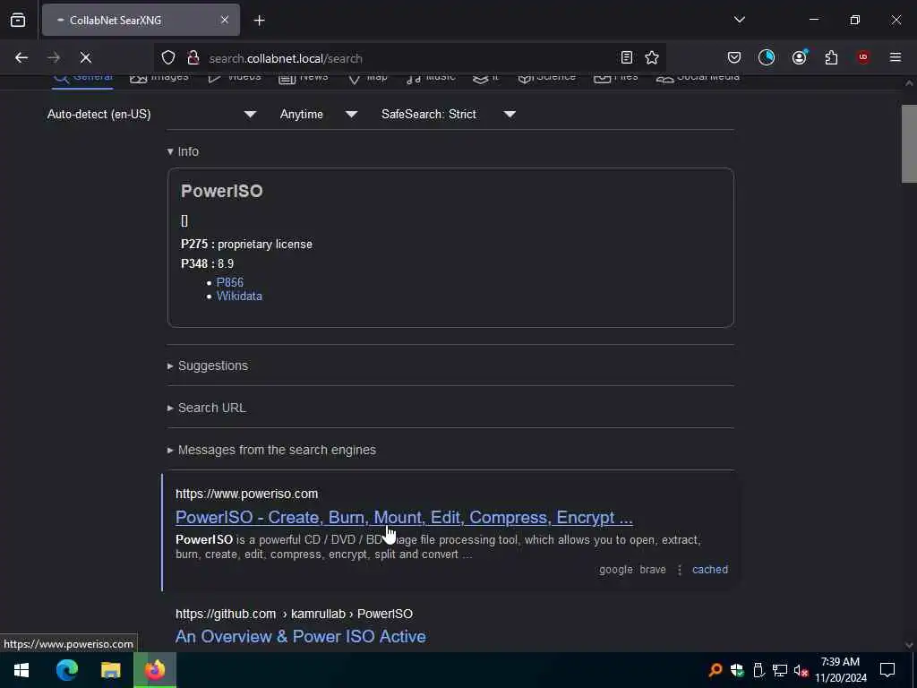This screenshot has width=917, height=688.
Task: Click the https://www.poweriso.com result URL
Action: click(247, 494)
